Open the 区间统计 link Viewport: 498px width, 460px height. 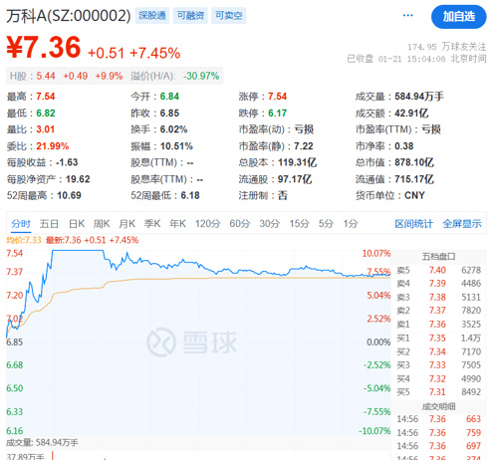(413, 224)
